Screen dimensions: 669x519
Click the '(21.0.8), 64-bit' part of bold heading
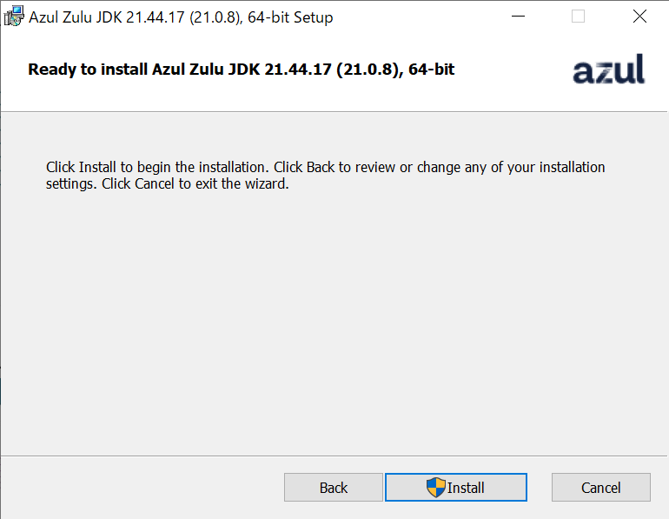[395, 70]
